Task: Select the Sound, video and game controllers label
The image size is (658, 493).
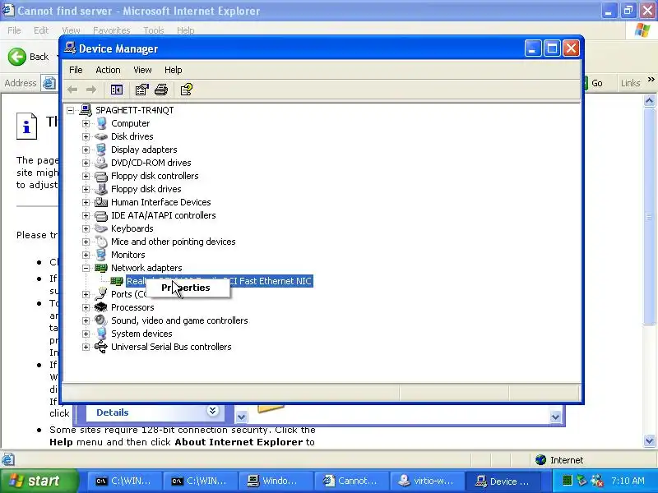Action: [x=179, y=320]
